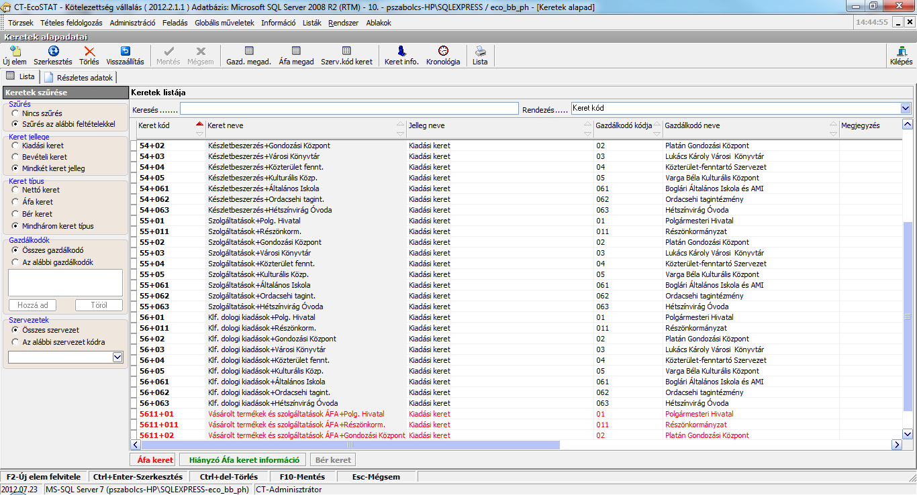Open the Információ menu
Screen dimensions: 917x495
(279, 23)
